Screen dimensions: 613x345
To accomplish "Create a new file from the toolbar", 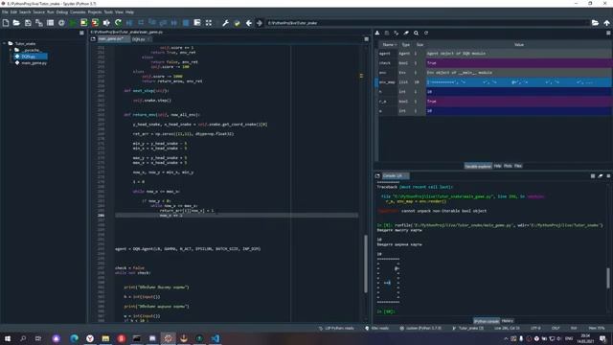I will pyautogui.click(x=6, y=23).
